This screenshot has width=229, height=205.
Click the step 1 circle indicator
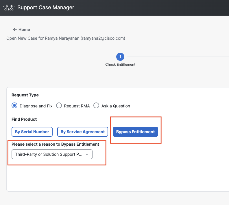(x=120, y=57)
